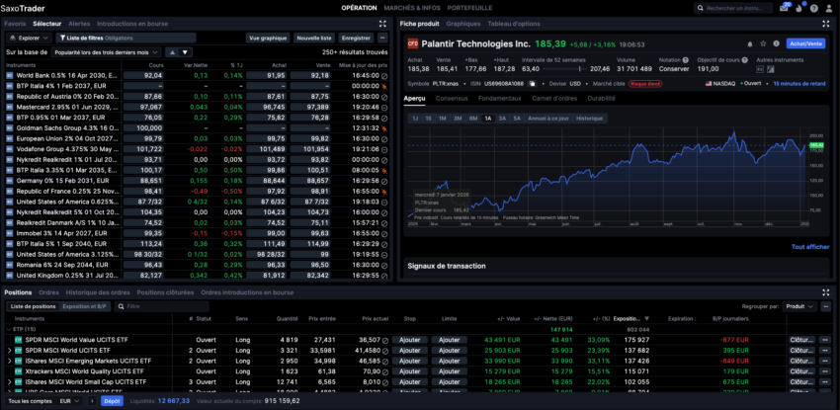Select Annuel à ce jour chart period
This screenshot has height=410, width=840.
pos(548,119)
